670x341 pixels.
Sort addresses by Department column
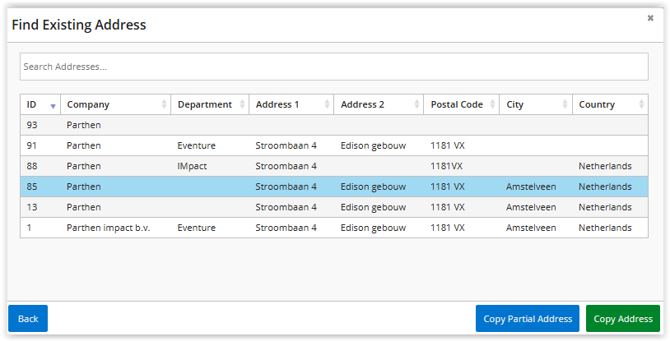pyautogui.click(x=210, y=104)
